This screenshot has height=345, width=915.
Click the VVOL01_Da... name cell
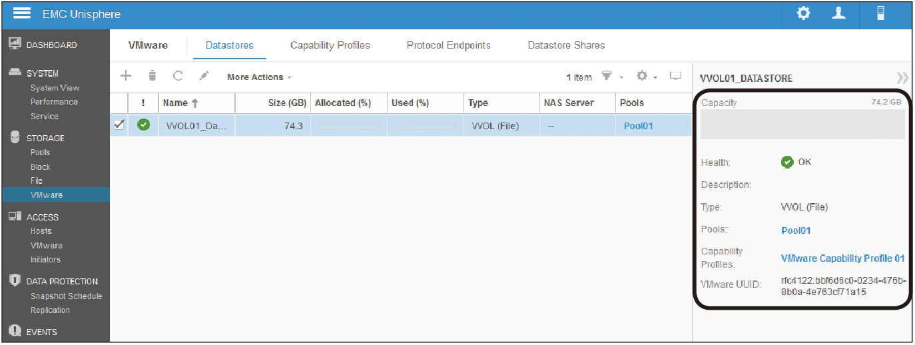[196, 125]
